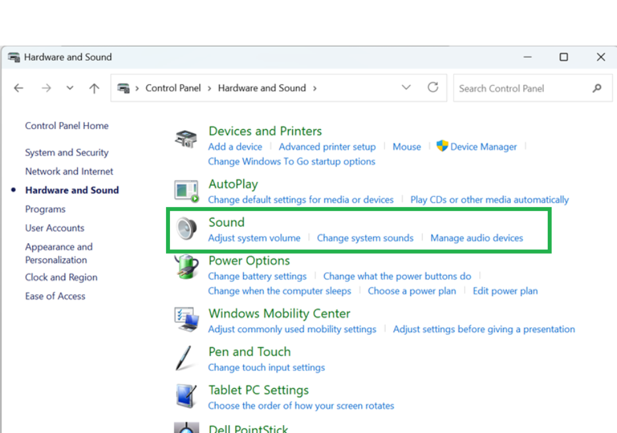Image resolution: width=617 pixels, height=433 pixels.
Task: Click Hardware and Sound breadcrumb
Action: pyautogui.click(x=262, y=88)
